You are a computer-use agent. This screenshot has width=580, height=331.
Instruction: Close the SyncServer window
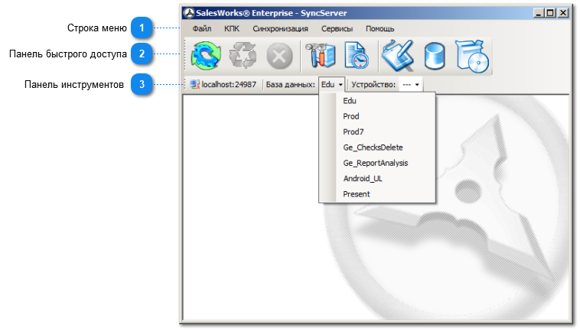563,13
